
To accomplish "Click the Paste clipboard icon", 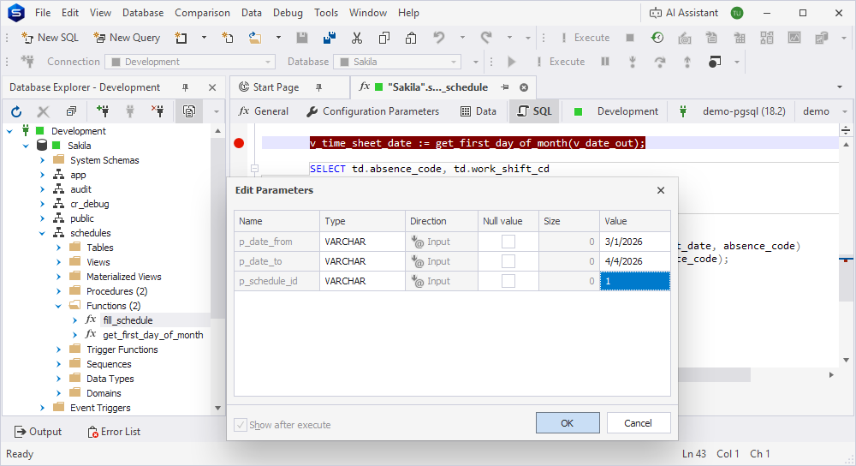I will pos(411,38).
